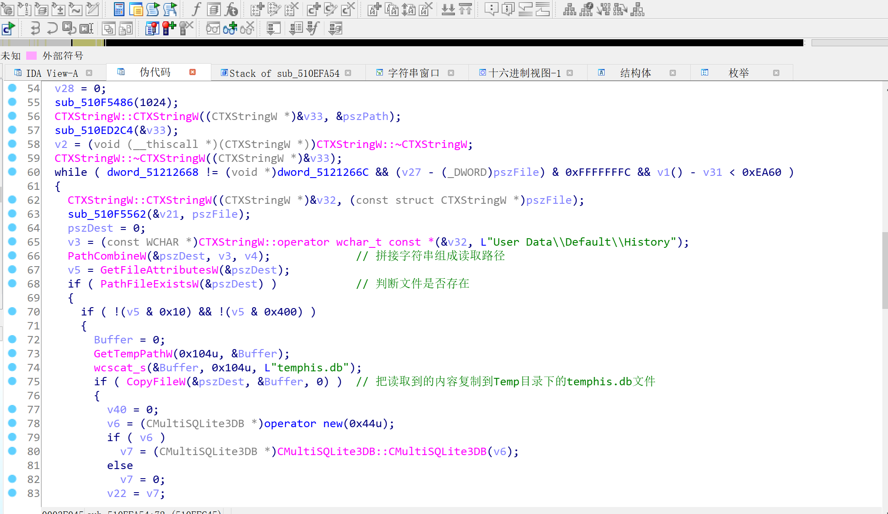Click the step over debugger icon
The width and height of the screenshot is (888, 514).
pos(52,28)
